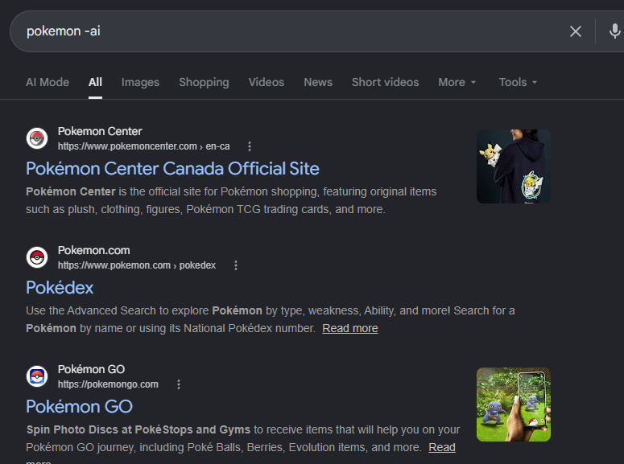Switch to the AI Mode tab
Viewport: 624px width, 464px height.
[x=48, y=82]
